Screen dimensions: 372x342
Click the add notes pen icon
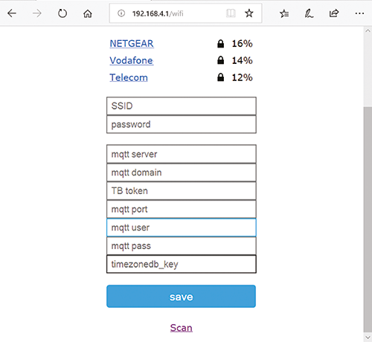(309, 13)
